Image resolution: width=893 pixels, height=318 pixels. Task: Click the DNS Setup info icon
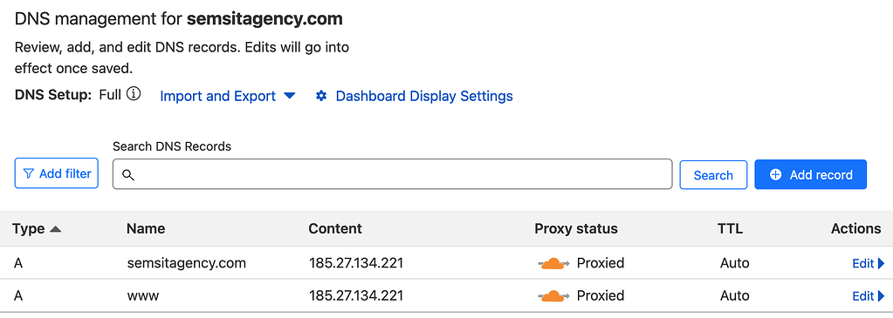pos(134,94)
